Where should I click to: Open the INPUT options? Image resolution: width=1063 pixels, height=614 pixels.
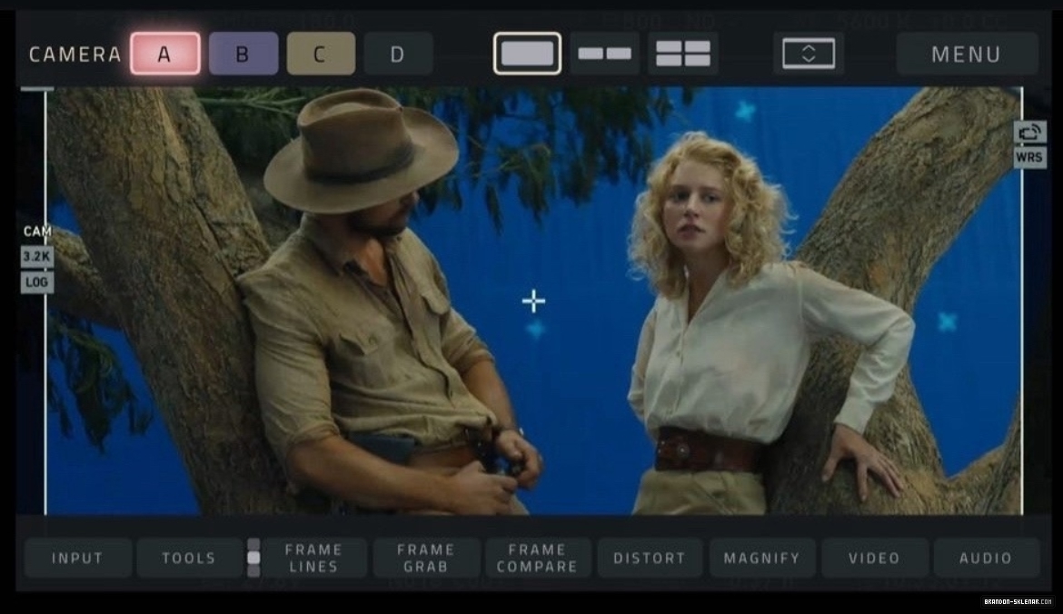pos(77,558)
